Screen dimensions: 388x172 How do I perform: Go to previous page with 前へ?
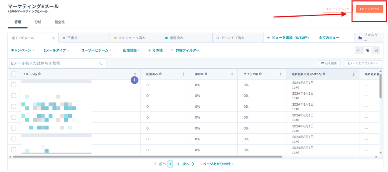coord(160,164)
